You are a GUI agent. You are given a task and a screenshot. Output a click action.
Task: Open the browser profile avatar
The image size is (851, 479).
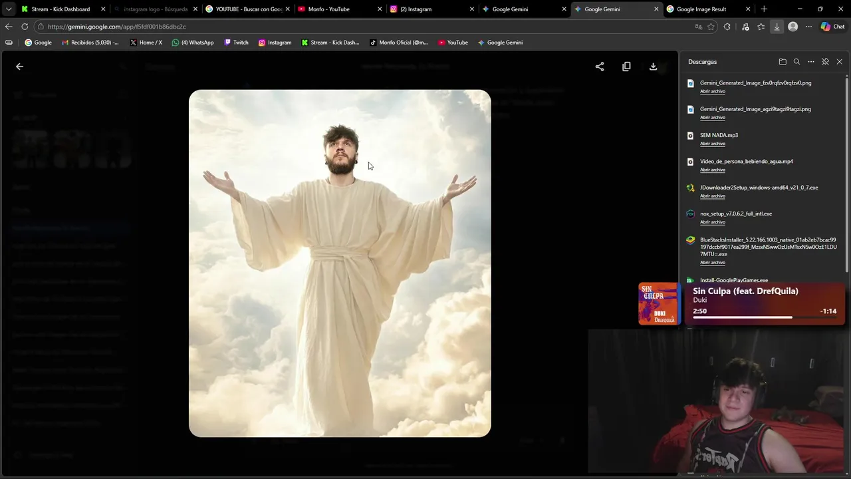click(x=792, y=27)
